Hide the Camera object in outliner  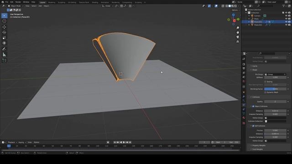[286, 16]
